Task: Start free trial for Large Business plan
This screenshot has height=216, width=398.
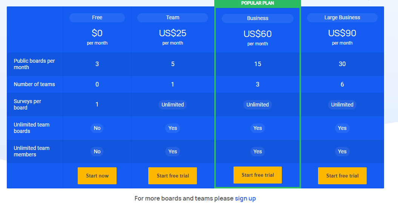Action: [342, 176]
